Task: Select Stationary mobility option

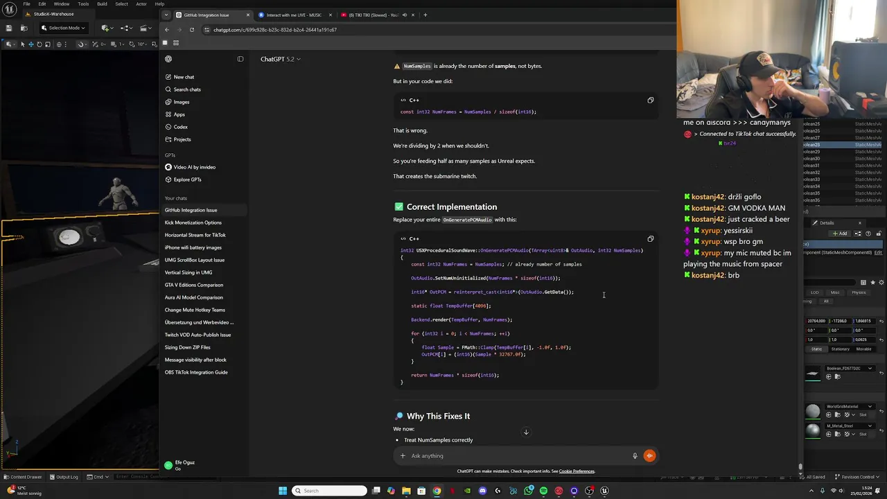Action: [x=840, y=349]
